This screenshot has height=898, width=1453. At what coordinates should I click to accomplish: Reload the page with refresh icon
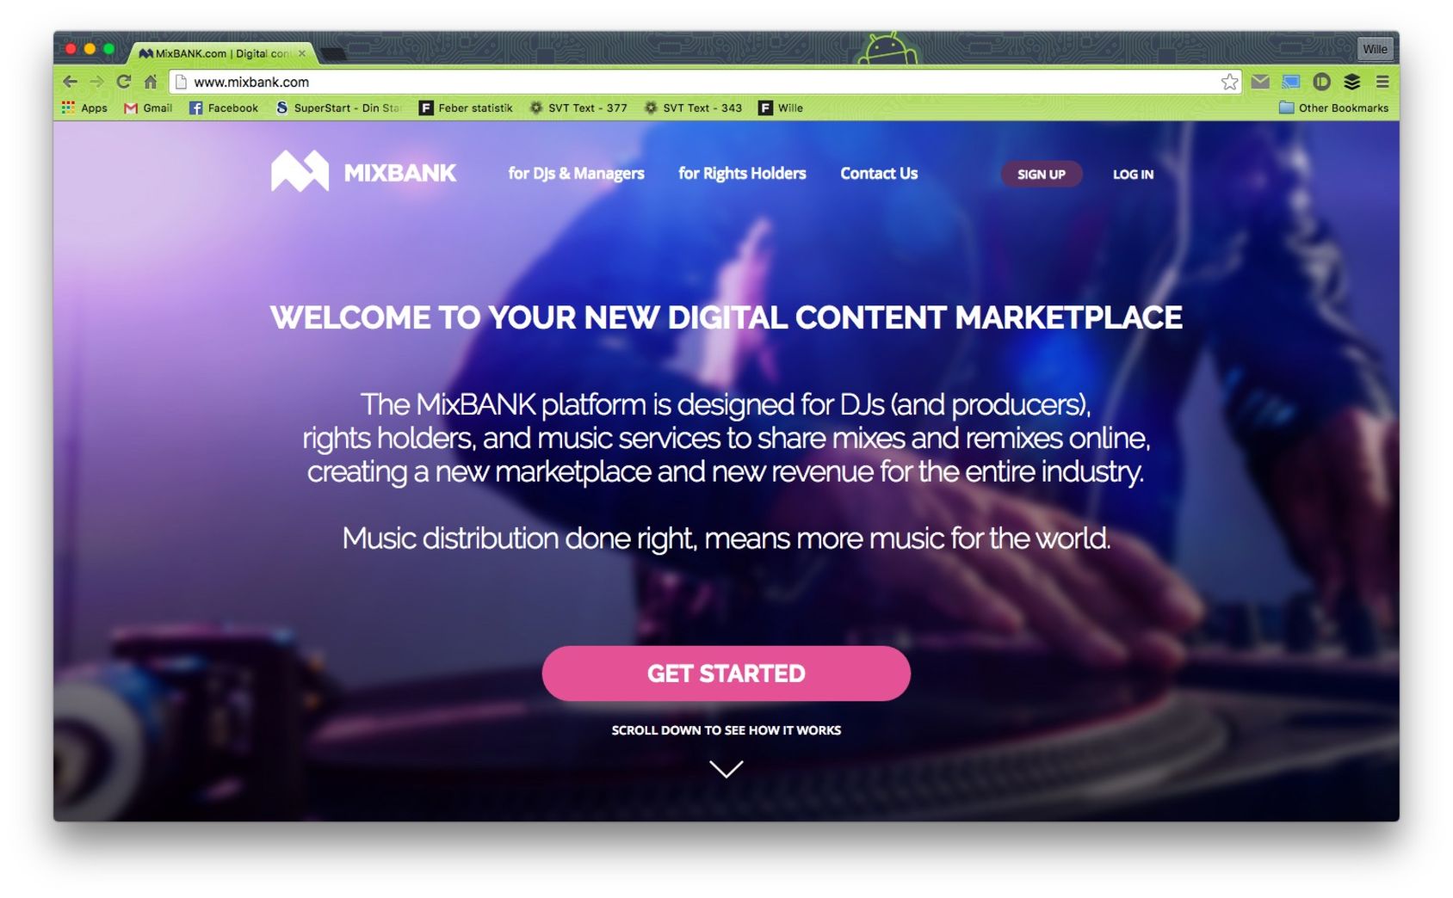[124, 82]
